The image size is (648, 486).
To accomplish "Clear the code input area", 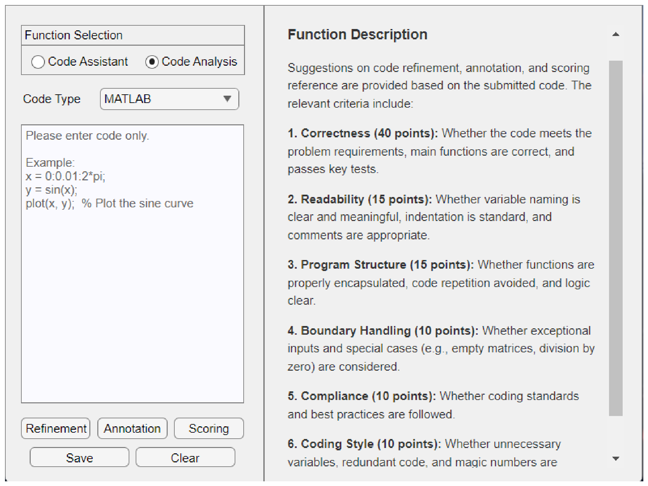I will 185,458.
